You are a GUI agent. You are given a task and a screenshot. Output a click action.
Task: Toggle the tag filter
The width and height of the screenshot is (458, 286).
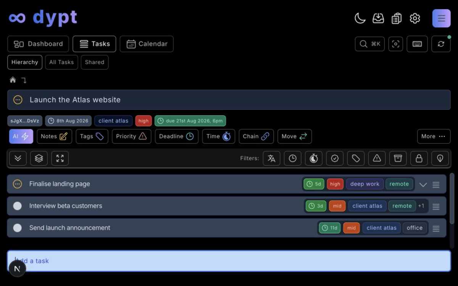(x=356, y=158)
